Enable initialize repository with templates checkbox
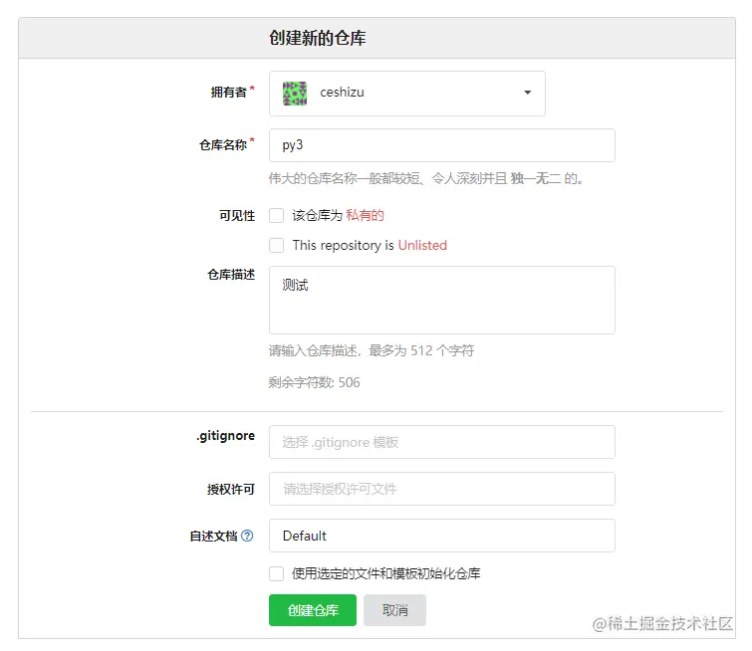 276,573
